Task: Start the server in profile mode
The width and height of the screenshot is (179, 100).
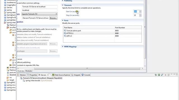Action: coord(162,75)
